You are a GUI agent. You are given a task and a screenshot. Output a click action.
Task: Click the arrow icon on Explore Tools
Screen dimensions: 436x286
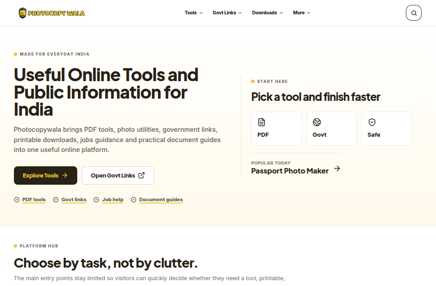pos(65,175)
